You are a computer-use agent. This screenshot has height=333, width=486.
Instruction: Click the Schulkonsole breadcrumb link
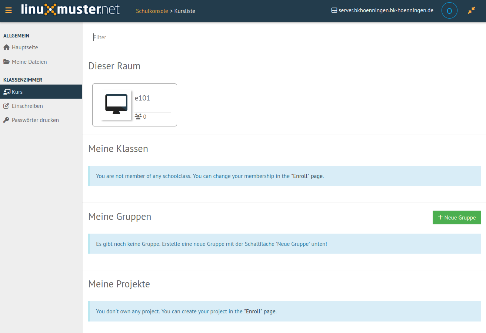(x=152, y=11)
